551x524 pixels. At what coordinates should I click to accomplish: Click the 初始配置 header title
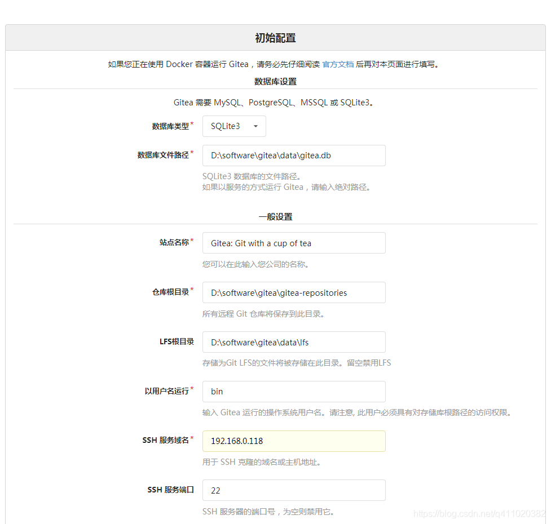[275, 38]
